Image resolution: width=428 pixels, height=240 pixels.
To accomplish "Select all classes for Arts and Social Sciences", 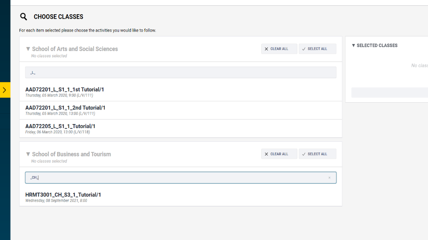I will pos(317,49).
